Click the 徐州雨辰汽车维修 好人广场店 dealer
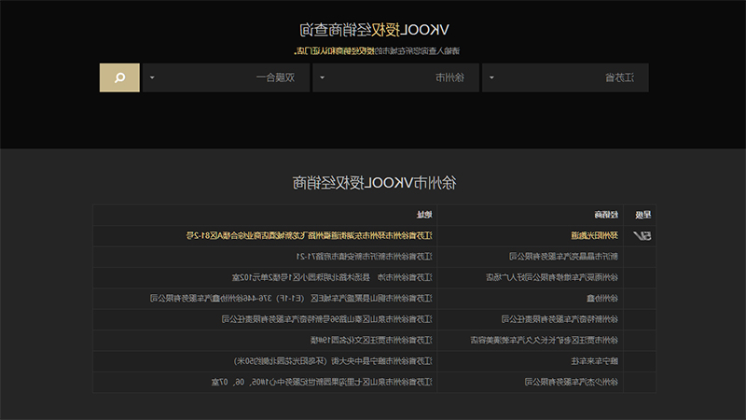 (552, 277)
